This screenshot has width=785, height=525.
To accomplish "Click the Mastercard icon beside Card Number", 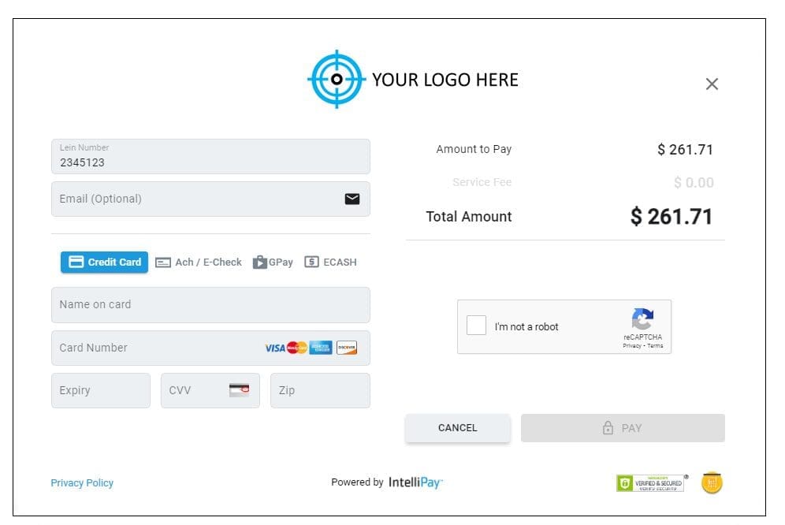I will point(296,348).
